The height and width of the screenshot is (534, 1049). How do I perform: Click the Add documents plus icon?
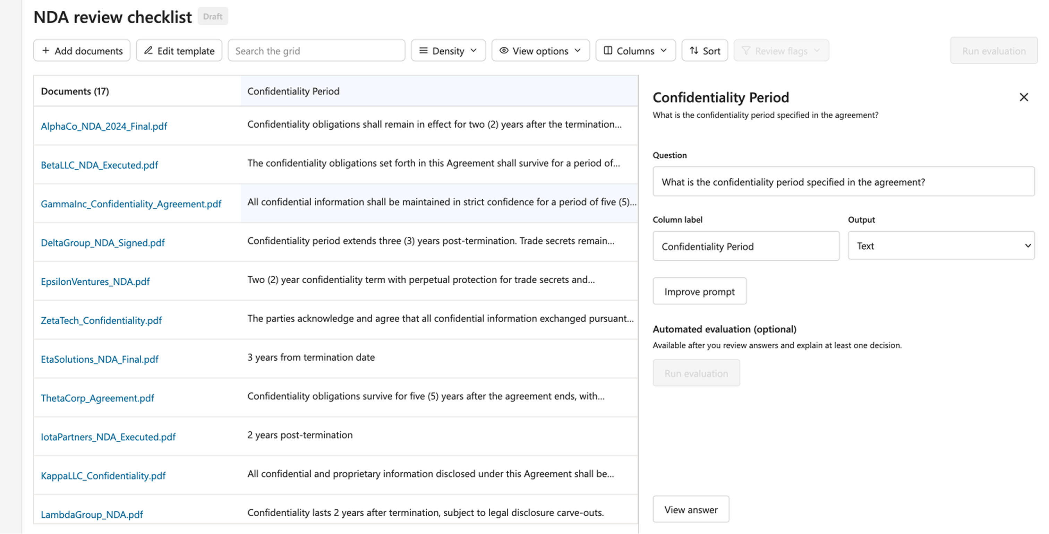46,51
